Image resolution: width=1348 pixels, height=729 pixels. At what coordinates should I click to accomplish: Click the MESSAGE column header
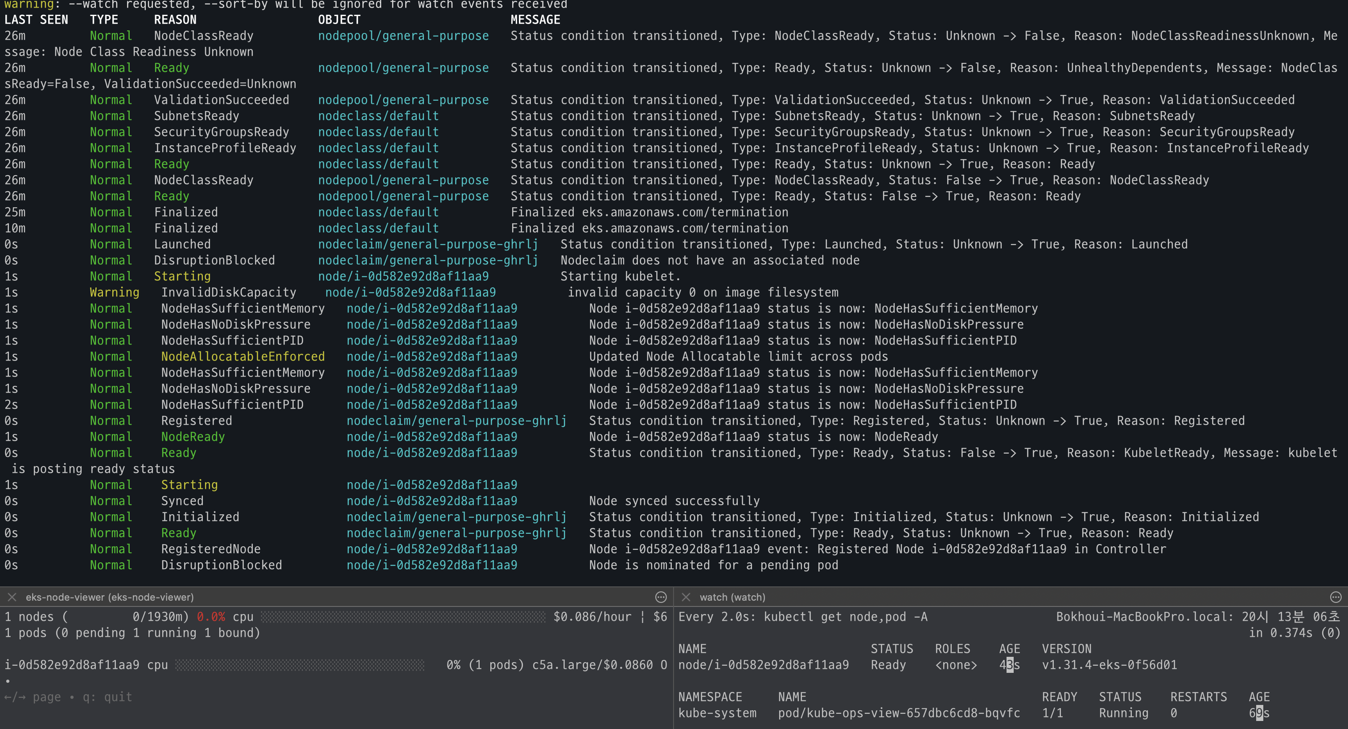click(535, 20)
